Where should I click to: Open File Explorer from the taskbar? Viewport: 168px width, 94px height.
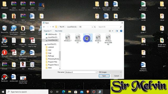tap(70, 92)
